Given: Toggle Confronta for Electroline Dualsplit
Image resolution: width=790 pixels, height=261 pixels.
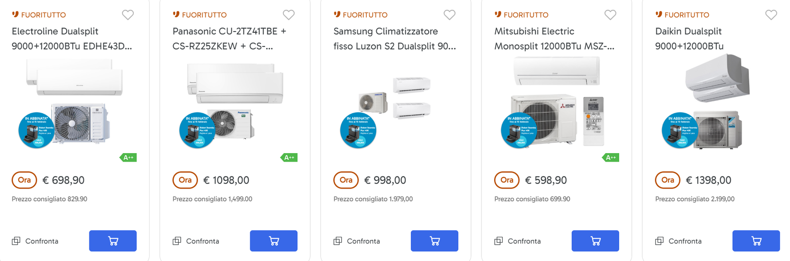Looking at the screenshot, I should 16,241.
